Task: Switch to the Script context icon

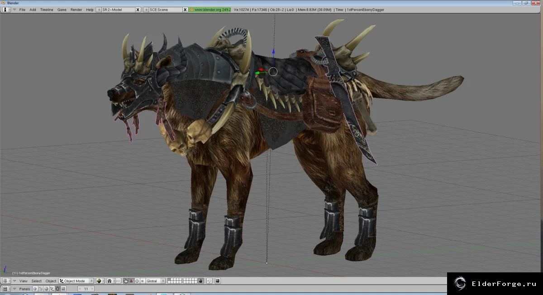Action: 41,289
